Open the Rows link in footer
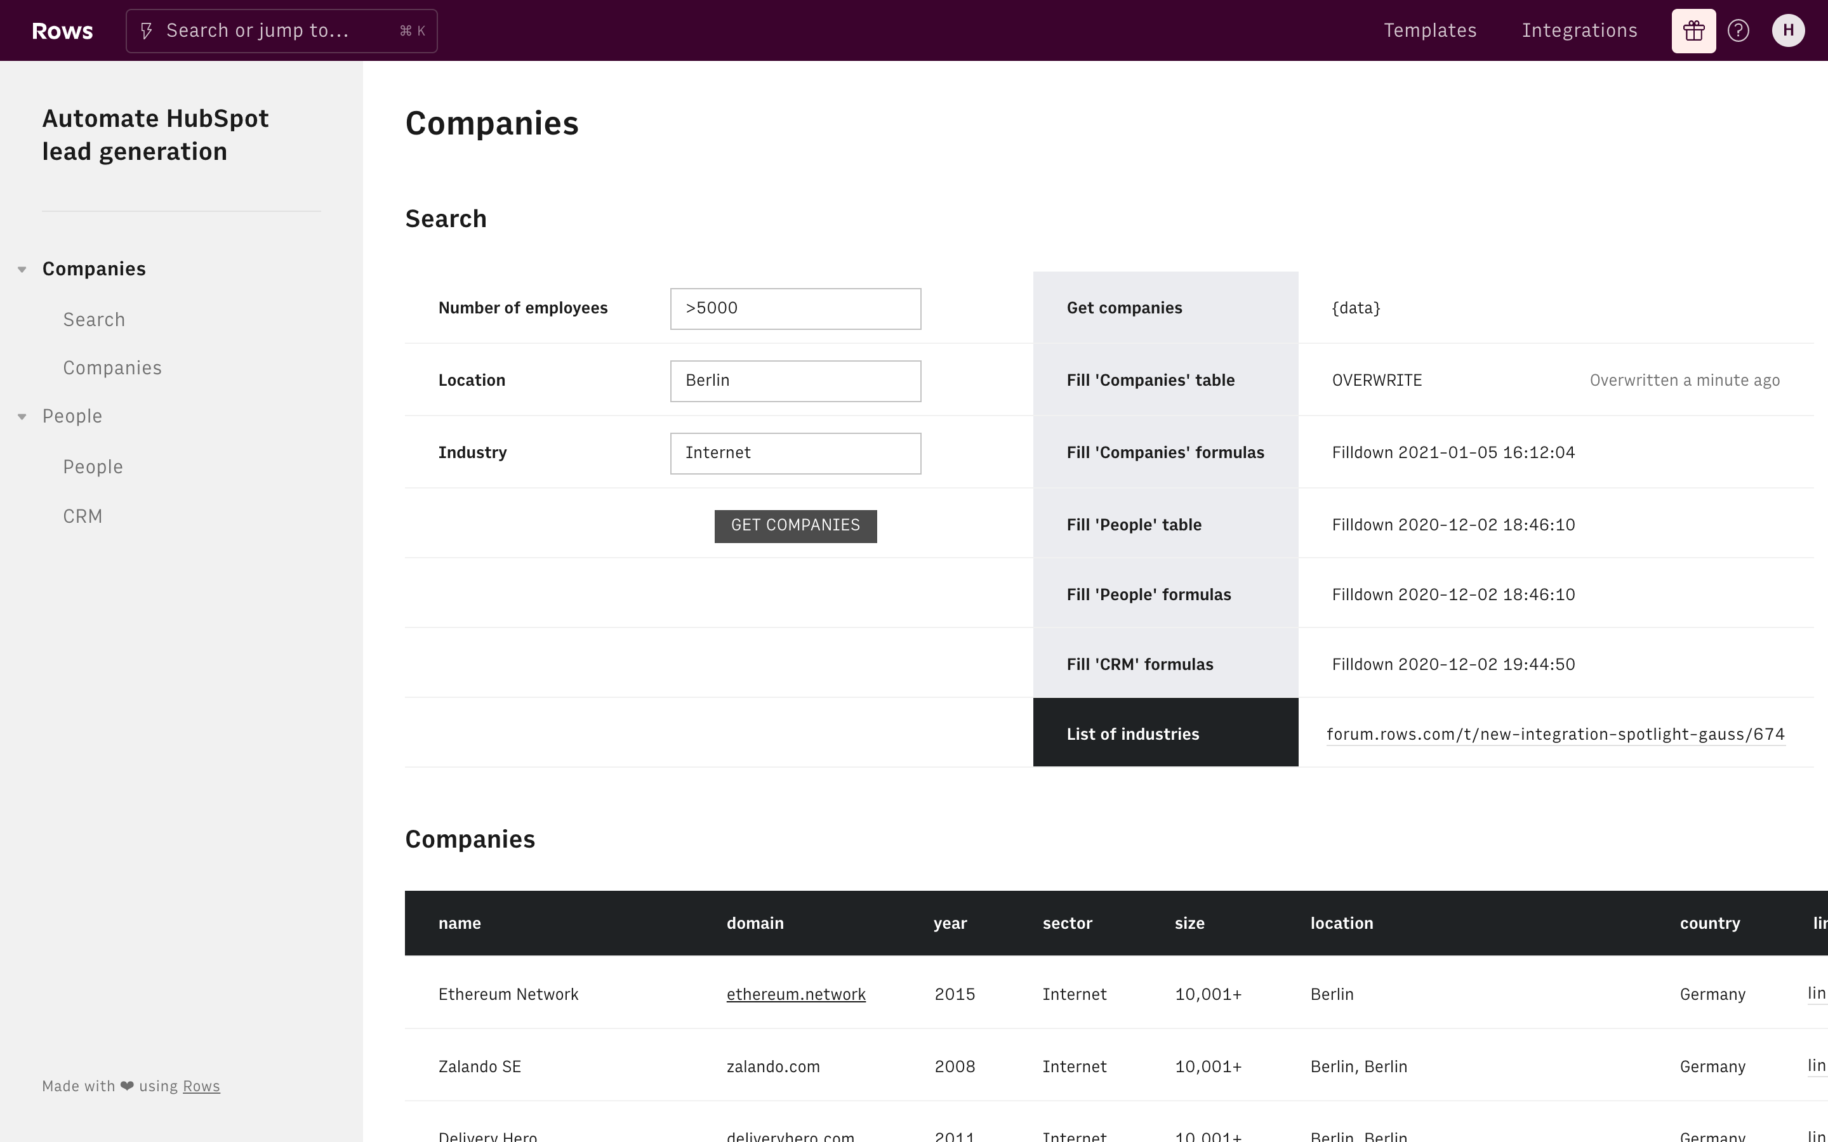1828x1142 pixels. [201, 1086]
